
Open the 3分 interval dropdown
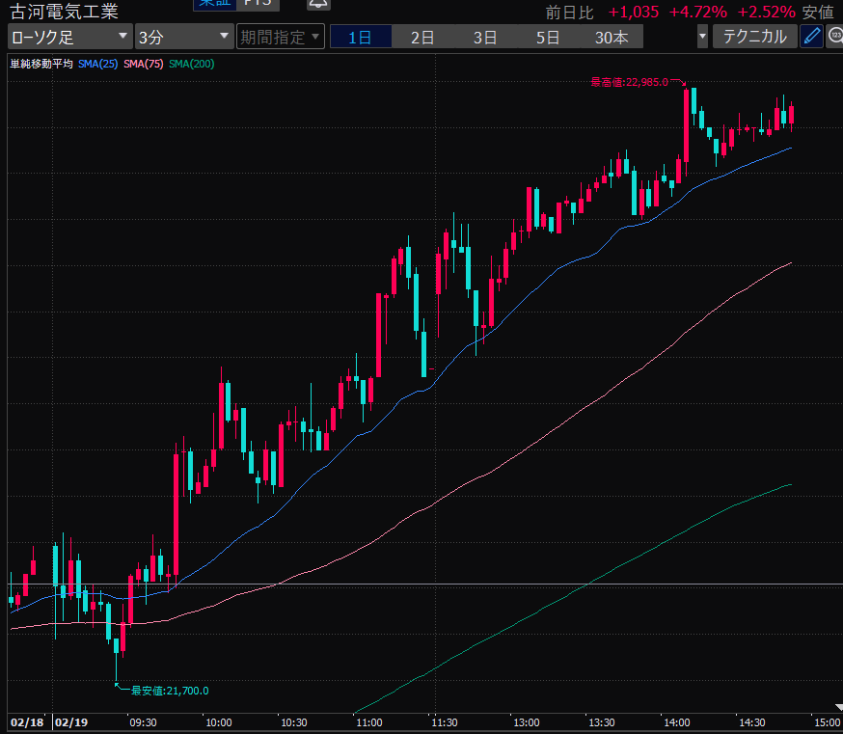click(x=183, y=38)
